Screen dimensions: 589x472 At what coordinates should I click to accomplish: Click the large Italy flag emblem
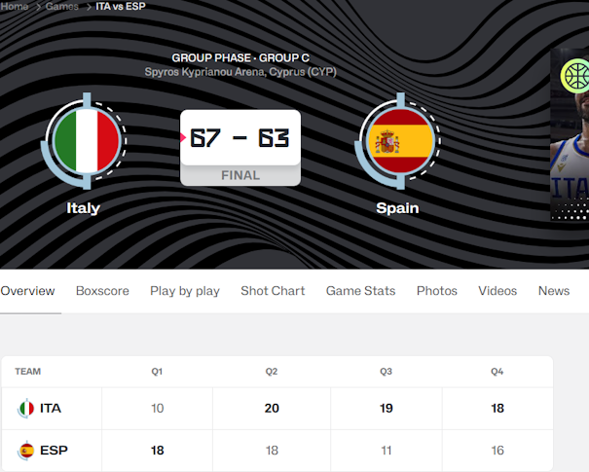(x=84, y=141)
